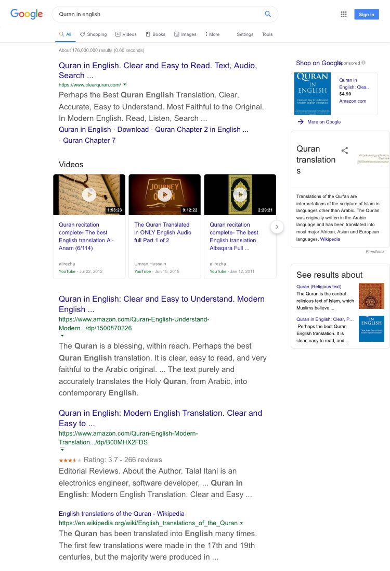Click the magnifier search icon in search box
Screen dimensions: 390x571
[x=268, y=14]
